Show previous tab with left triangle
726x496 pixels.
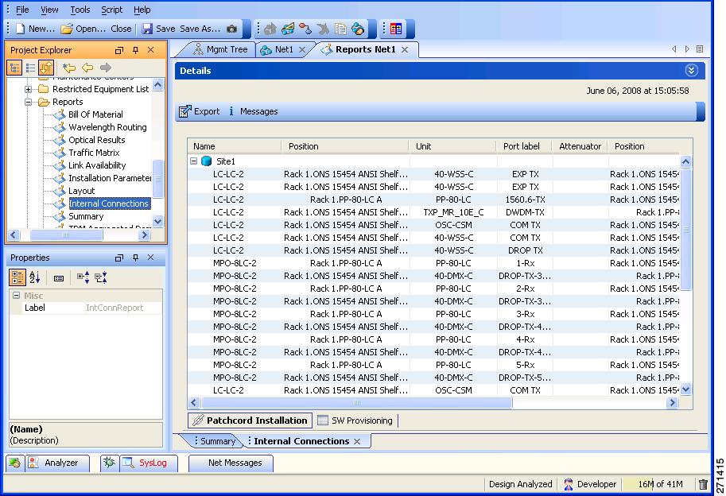click(674, 49)
